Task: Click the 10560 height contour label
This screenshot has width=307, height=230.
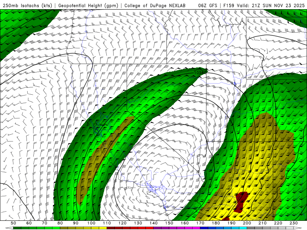Action: [x=200, y=73]
